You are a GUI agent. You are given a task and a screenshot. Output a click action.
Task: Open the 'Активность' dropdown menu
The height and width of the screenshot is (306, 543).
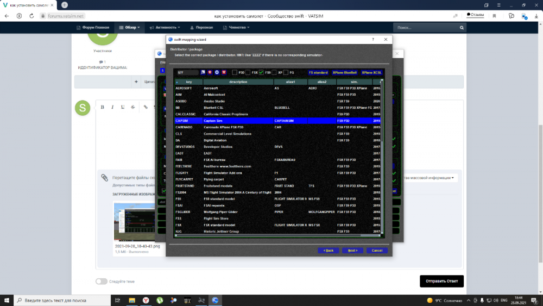[168, 27]
